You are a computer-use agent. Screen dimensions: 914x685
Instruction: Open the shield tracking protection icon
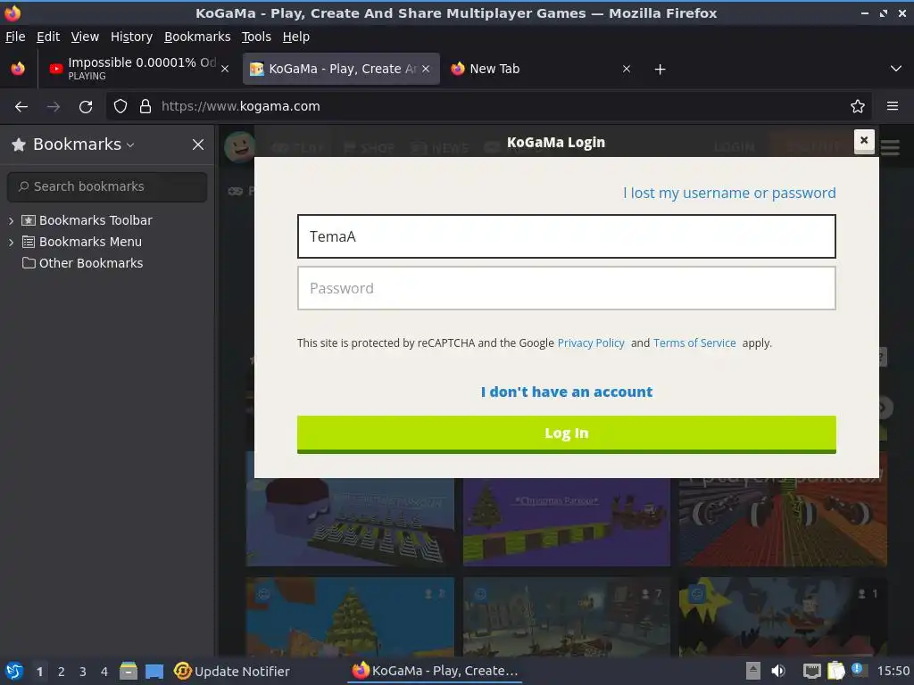(120, 107)
